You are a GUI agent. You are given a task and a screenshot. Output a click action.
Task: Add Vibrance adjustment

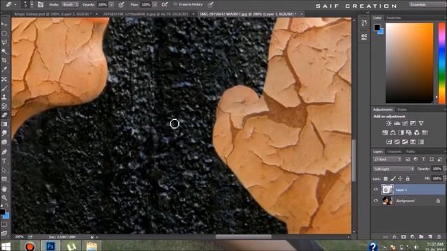[x=421, y=123]
